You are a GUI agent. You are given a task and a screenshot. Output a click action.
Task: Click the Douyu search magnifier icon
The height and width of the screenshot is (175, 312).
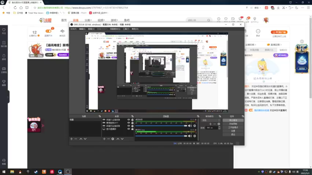(x=209, y=20)
